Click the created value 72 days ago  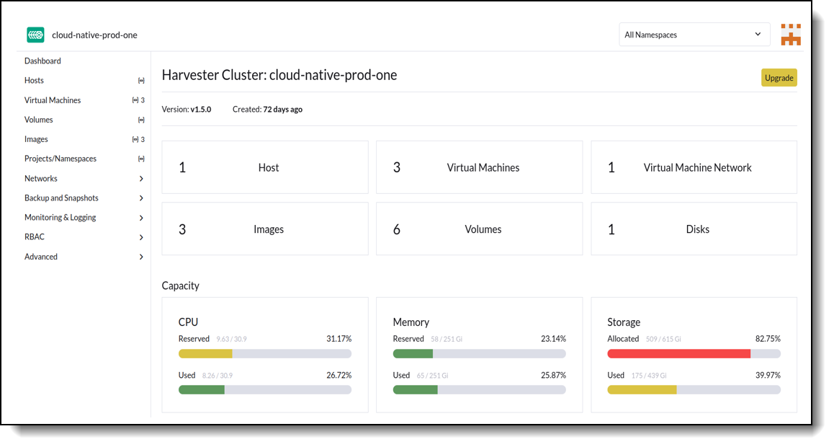(283, 109)
